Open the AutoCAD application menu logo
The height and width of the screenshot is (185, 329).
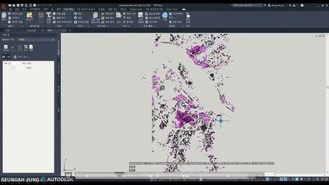[x=4, y=7]
